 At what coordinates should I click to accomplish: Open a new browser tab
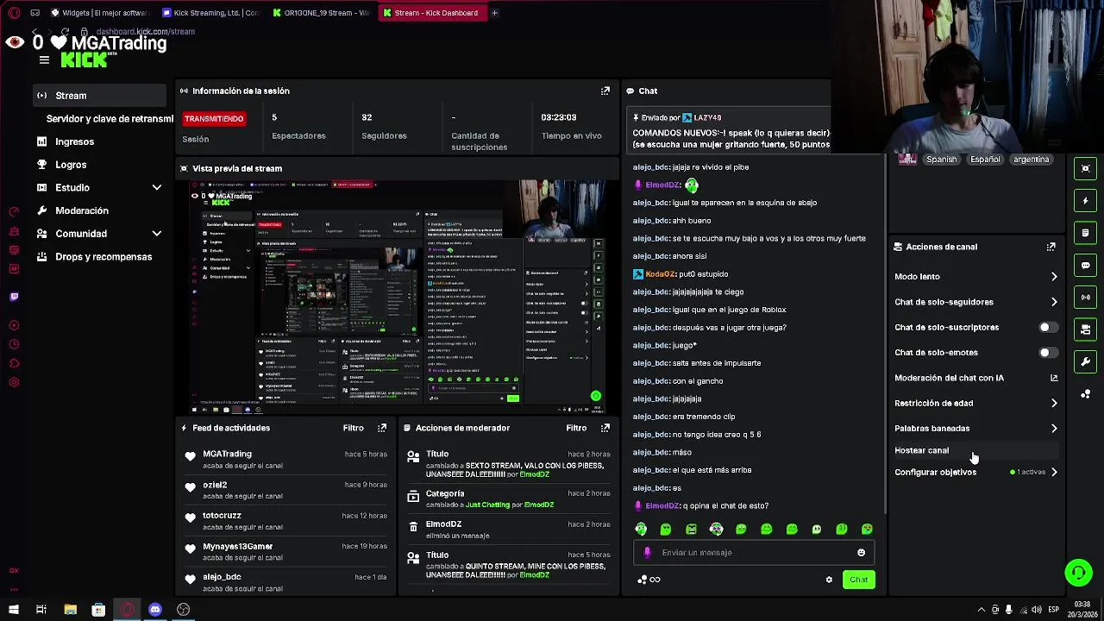coord(494,13)
